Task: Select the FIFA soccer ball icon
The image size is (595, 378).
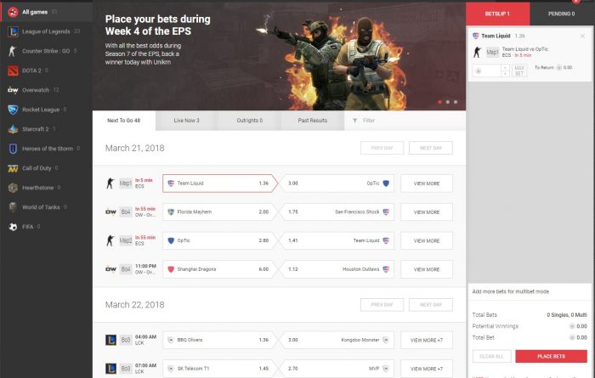Action: pos(13,227)
